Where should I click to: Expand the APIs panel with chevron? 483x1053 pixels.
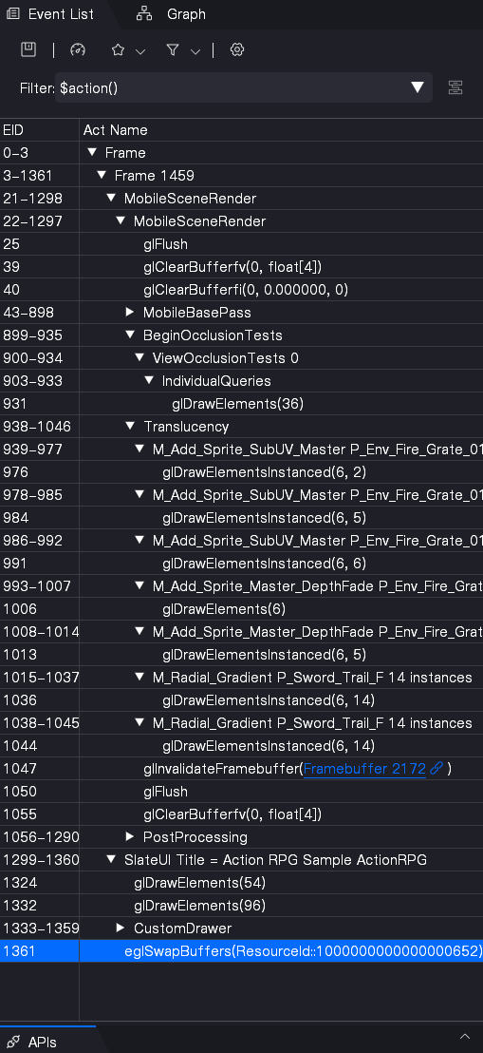(x=464, y=1038)
